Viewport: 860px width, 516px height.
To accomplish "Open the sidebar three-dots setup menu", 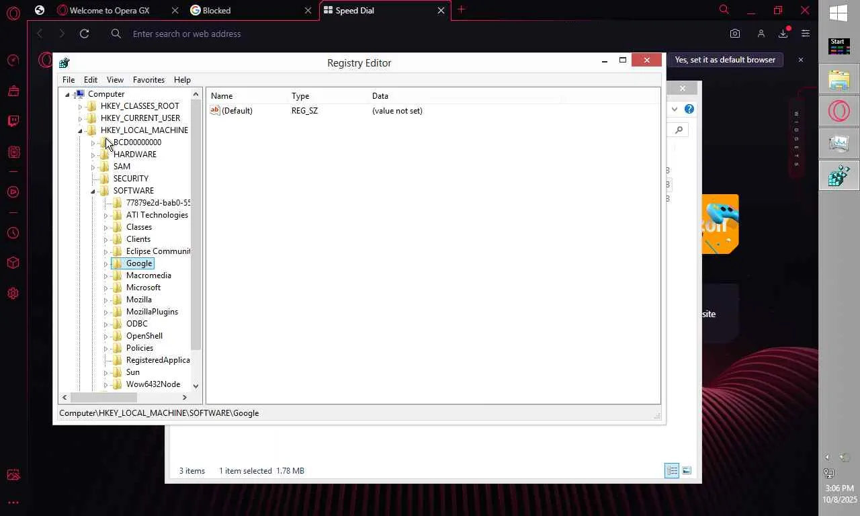I will pyautogui.click(x=13, y=502).
